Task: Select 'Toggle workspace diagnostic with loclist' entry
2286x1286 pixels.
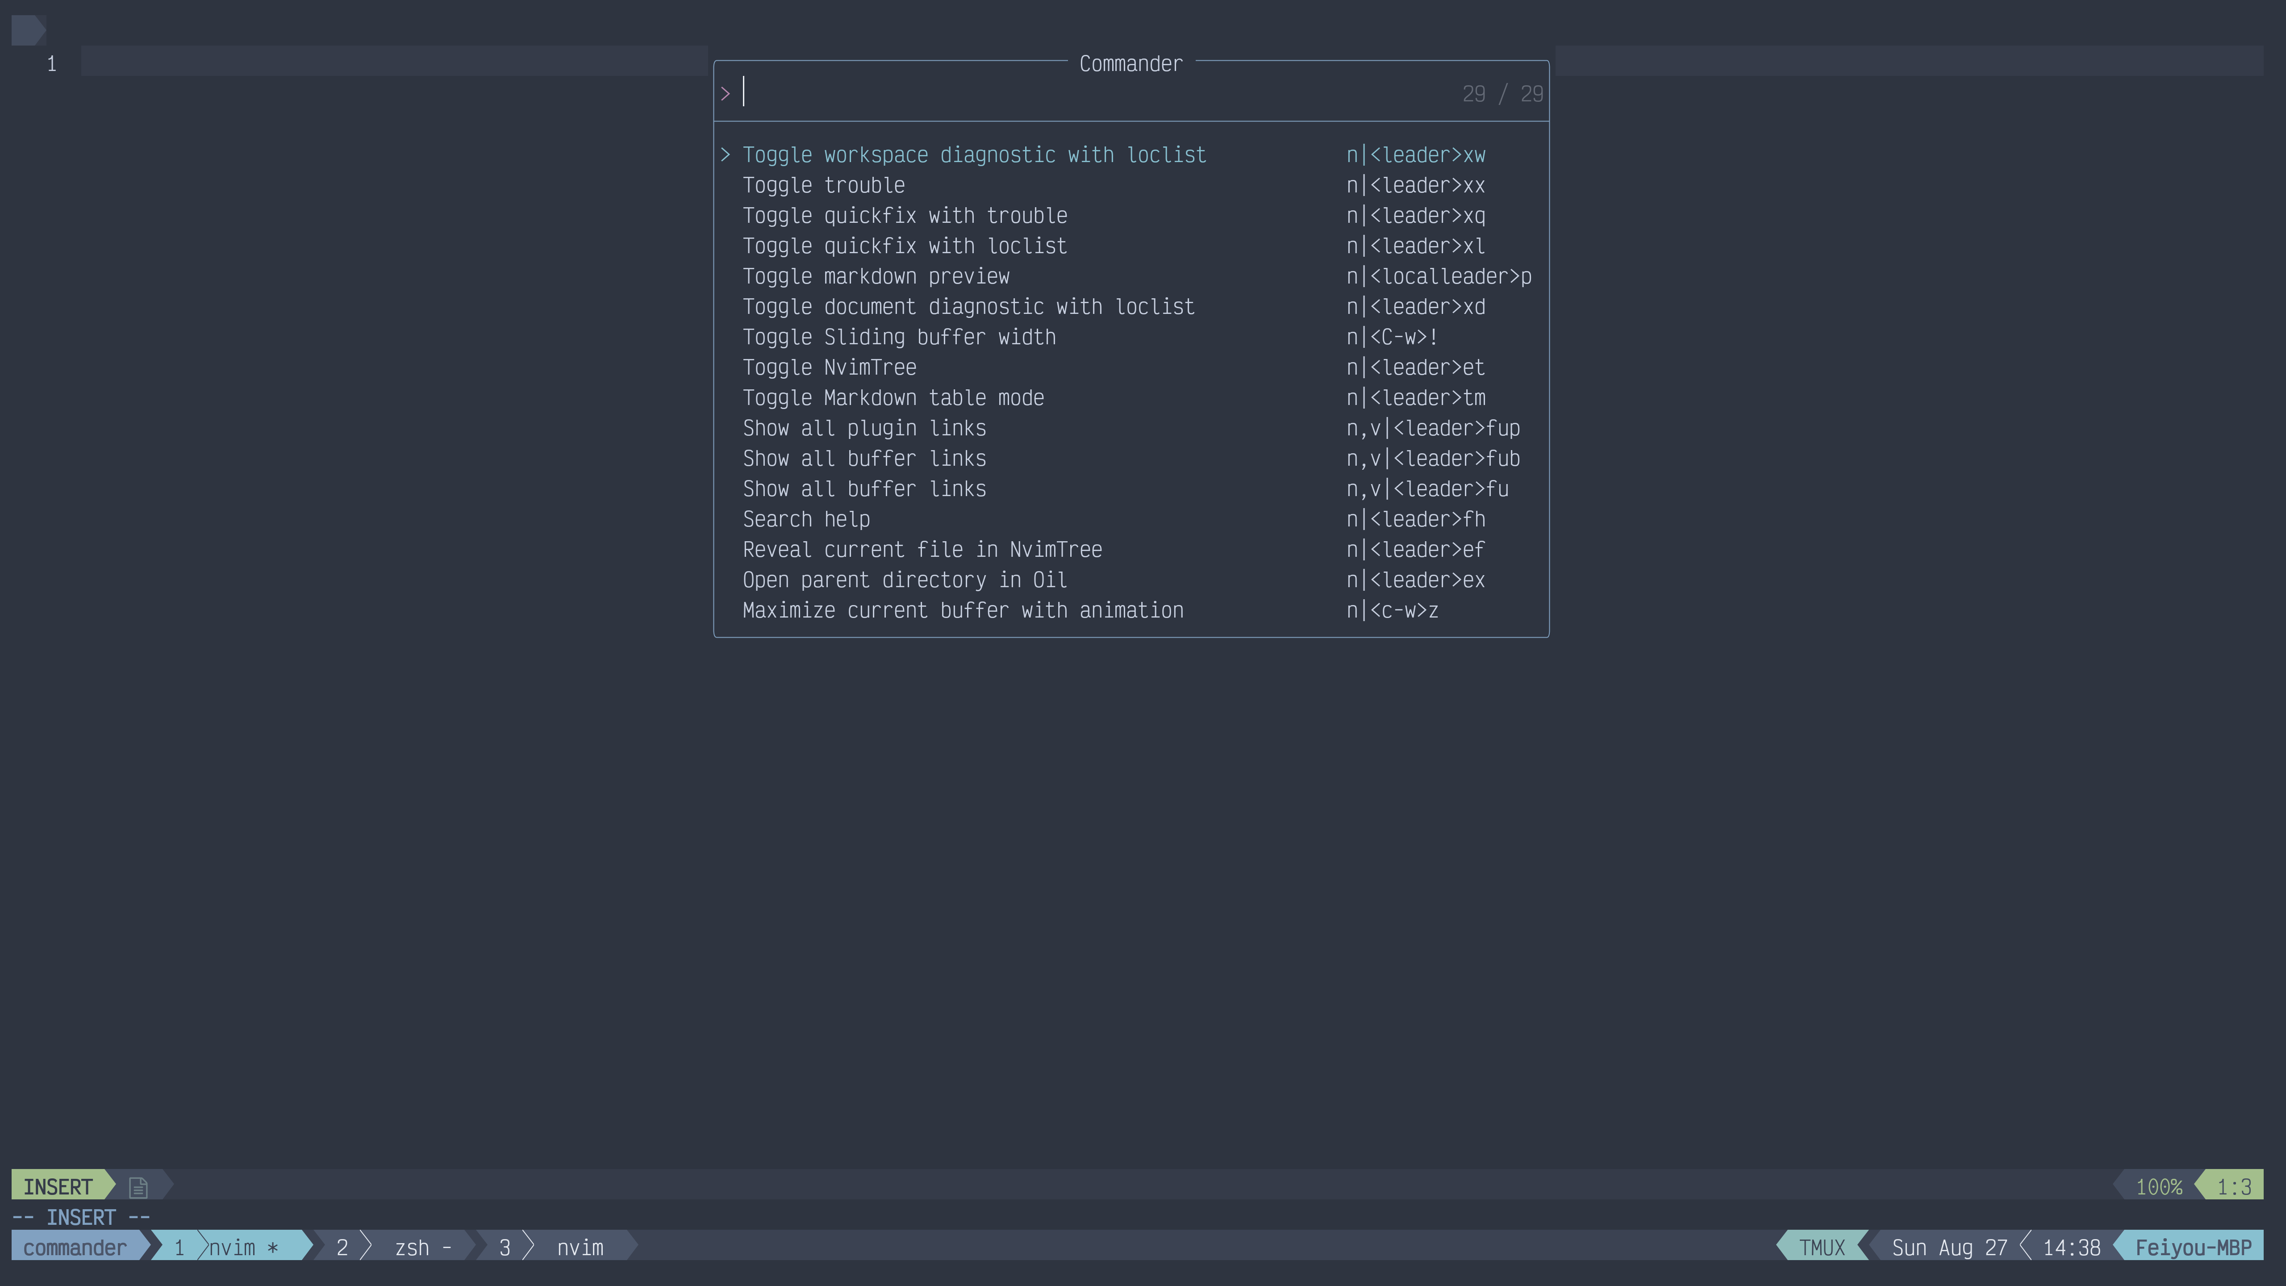Action: pyautogui.click(x=1131, y=155)
